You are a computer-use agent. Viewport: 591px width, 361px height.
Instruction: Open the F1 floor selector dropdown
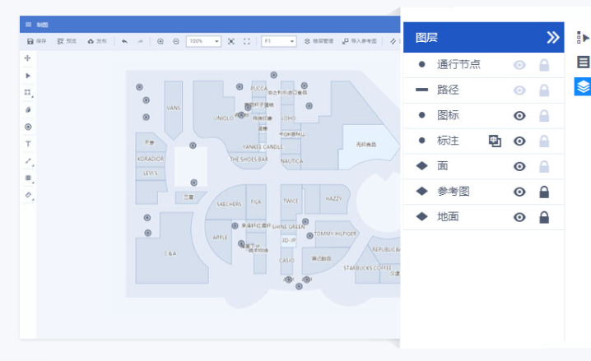coord(278,41)
